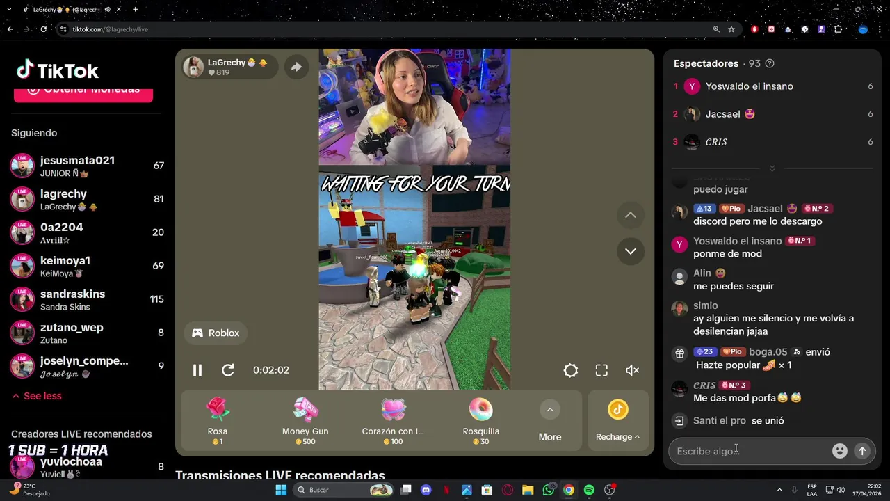Open viewers help question-mark icon
This screenshot has height=501, width=890.
(x=770, y=63)
